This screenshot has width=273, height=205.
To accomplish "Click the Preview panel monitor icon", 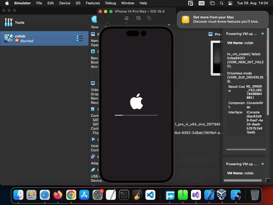I will [211, 34].
